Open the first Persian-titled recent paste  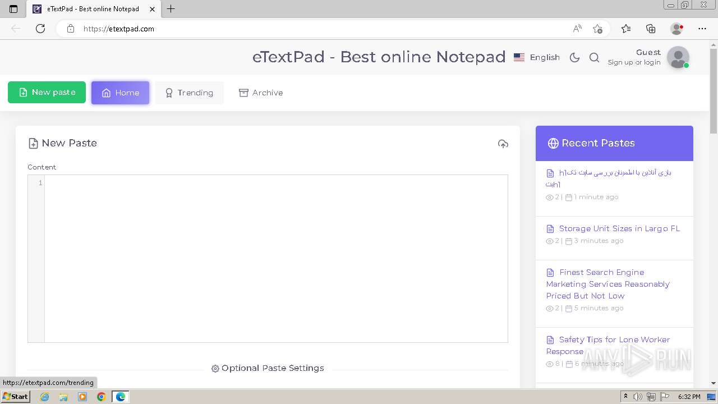[x=609, y=178]
